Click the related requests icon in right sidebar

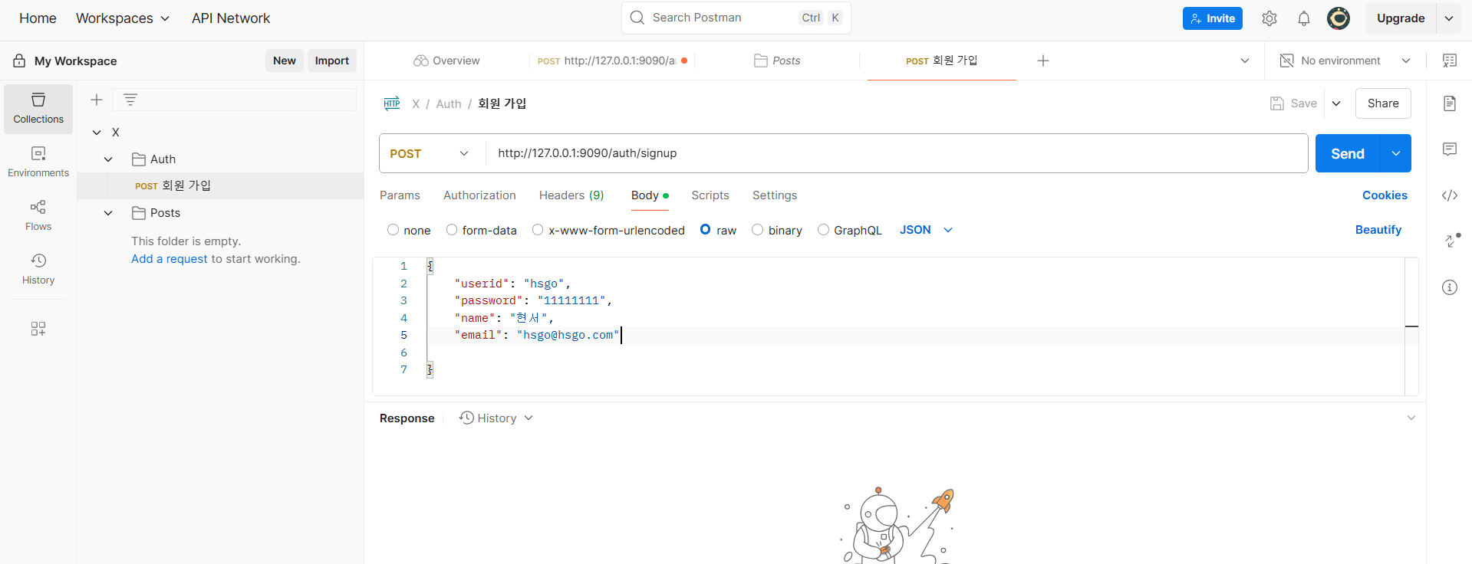[1451, 241]
